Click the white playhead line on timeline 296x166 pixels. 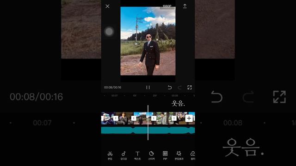pos(148,123)
